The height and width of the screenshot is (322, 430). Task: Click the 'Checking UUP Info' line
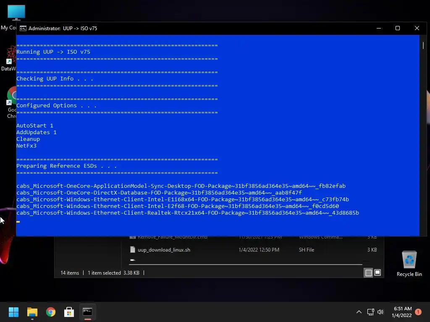coord(55,78)
